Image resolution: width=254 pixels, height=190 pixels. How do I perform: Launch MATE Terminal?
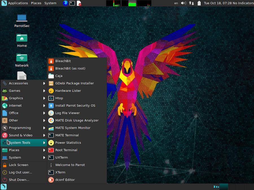(x=77, y=135)
